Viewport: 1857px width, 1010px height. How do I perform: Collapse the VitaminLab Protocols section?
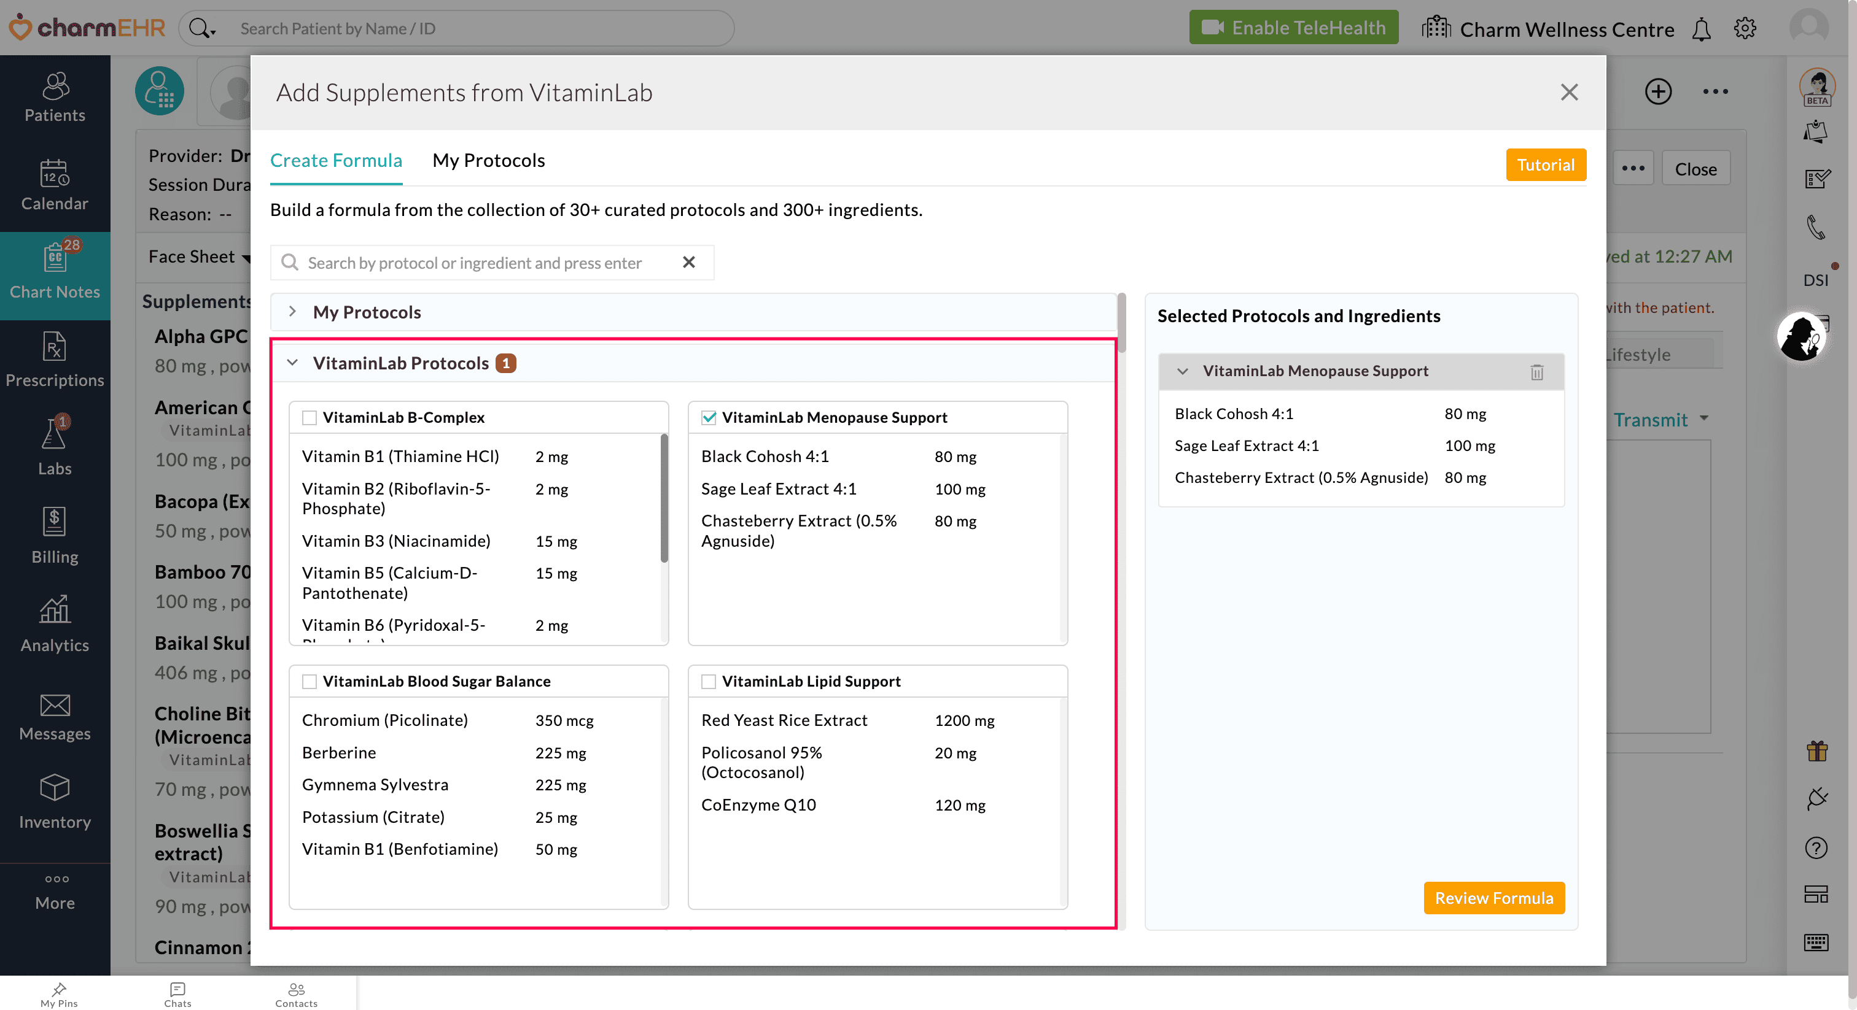(293, 363)
